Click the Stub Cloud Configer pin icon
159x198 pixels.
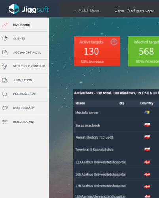pyautogui.click(x=5, y=66)
